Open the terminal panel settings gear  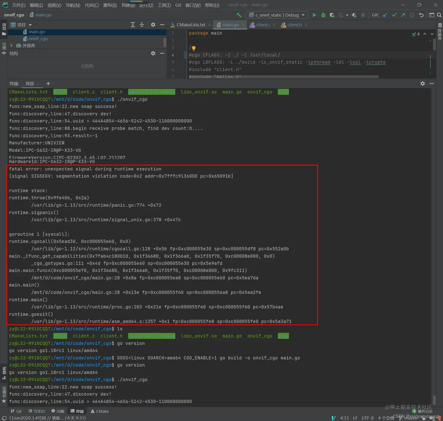pos(422,83)
